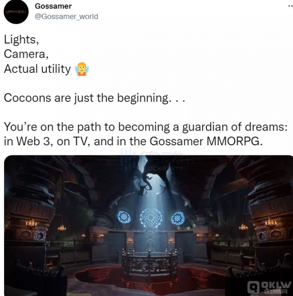Viewport: 293px width, 296px height.
Task: Open the @Gossamer_world handle link
Action: 67,16
